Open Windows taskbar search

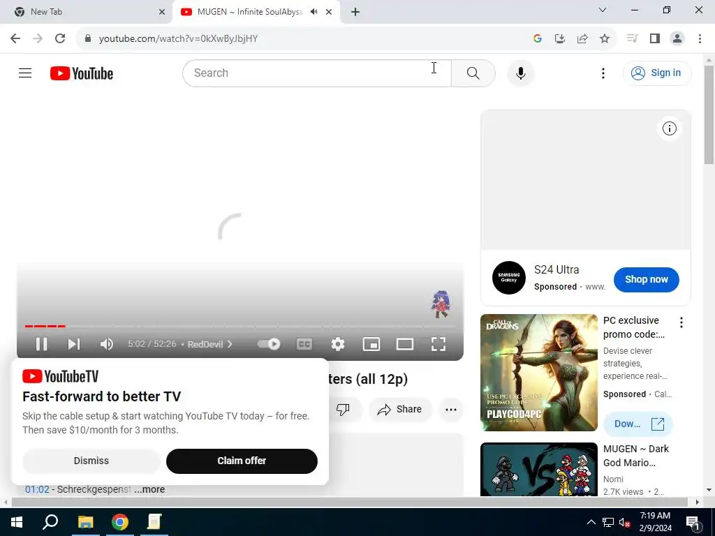coord(50,522)
